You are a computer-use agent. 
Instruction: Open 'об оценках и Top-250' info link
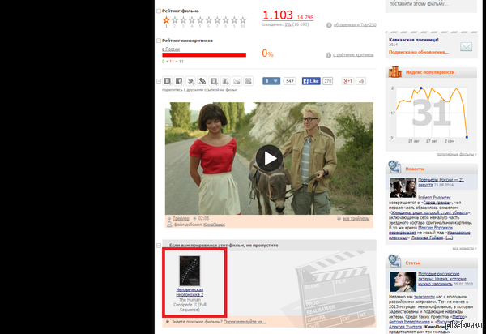tap(355, 24)
